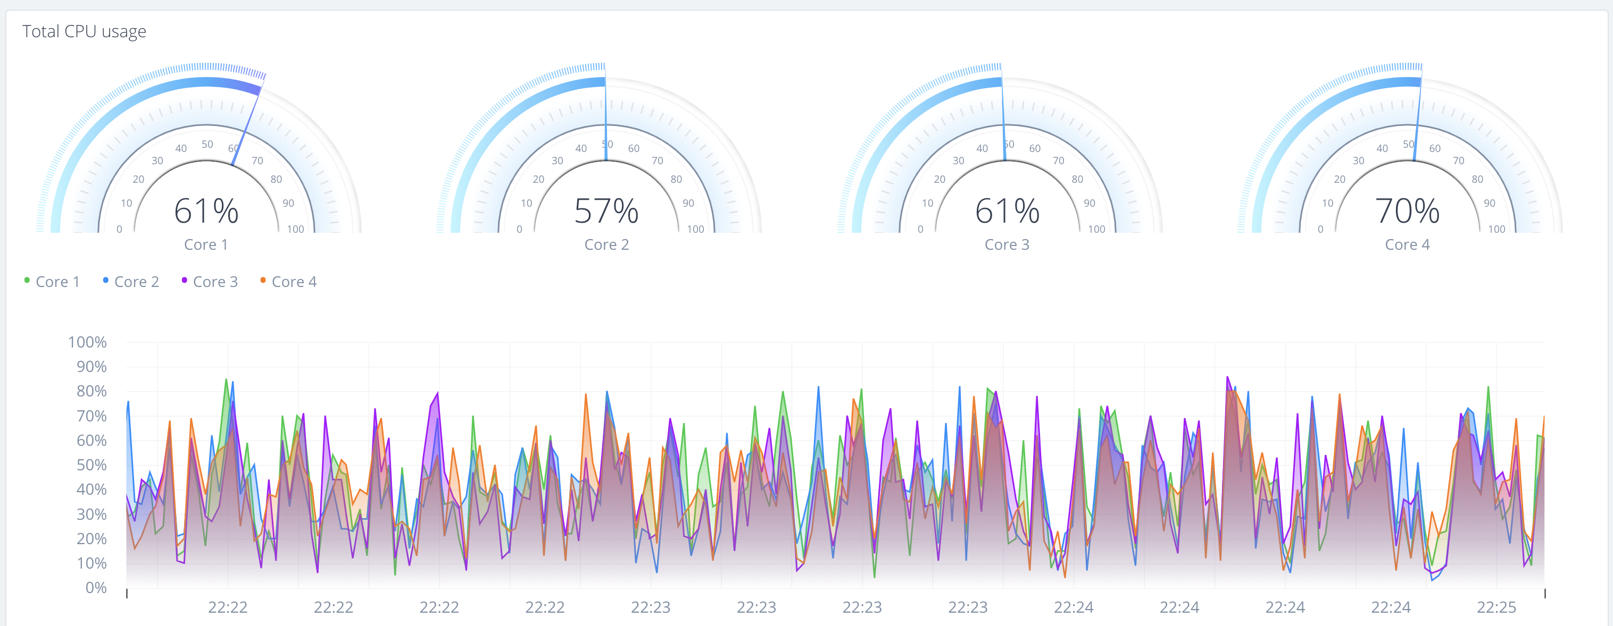Click the green Core 1 legend dot
The width and height of the screenshot is (1613, 626).
click(27, 280)
